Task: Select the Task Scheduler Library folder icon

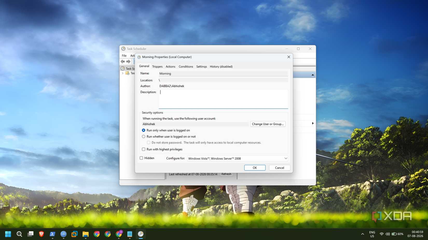Action: pyautogui.click(x=127, y=73)
